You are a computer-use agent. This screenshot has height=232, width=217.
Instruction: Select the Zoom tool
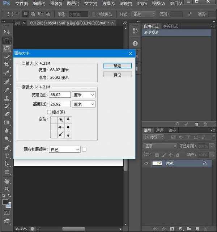(x=7, y=189)
